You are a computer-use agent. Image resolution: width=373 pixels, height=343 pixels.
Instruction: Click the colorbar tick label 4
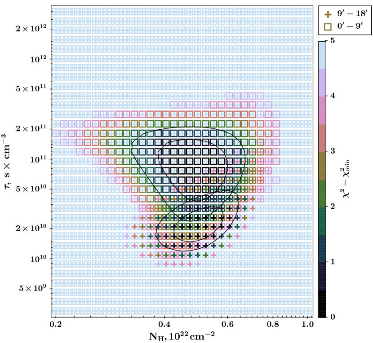[333, 96]
